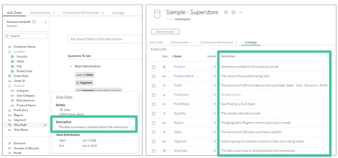The height and width of the screenshot is (158, 338).
Task: Check the box for the Product row
Action: (153, 67)
